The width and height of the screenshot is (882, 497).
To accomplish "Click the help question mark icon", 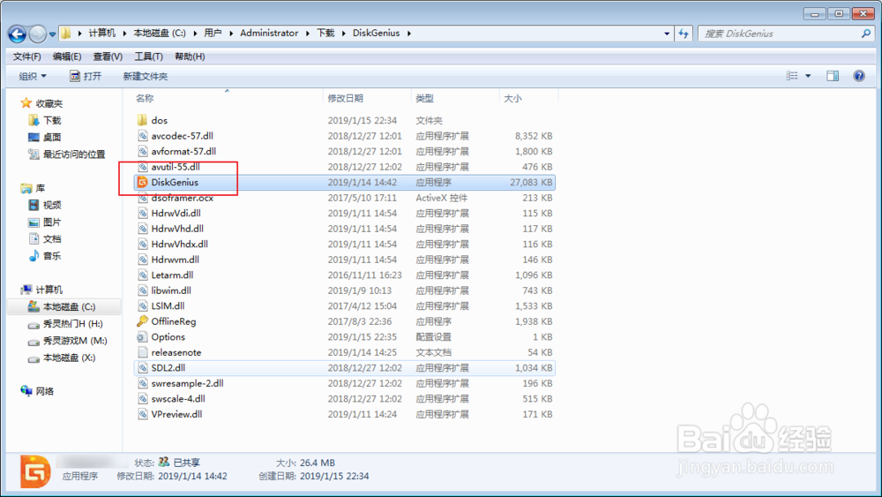I will (x=859, y=75).
